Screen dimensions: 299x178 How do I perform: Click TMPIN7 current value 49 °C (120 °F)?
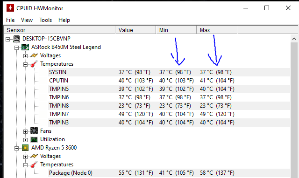pyautogui.click(x=136, y=114)
